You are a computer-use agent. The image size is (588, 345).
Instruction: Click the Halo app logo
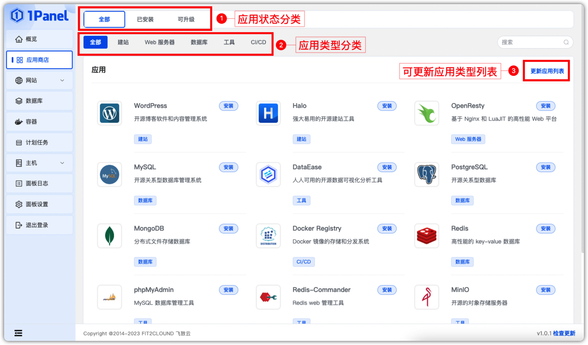click(x=268, y=113)
